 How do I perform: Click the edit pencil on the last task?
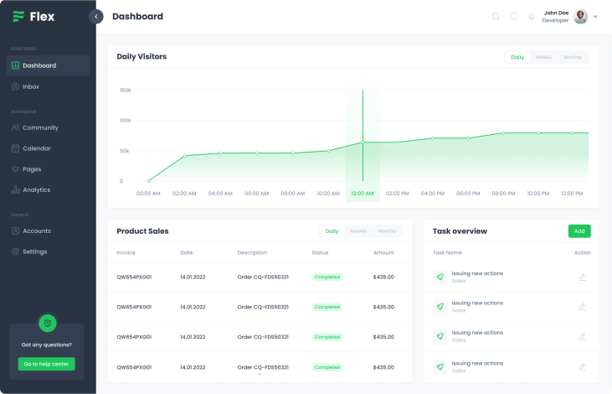coord(582,367)
